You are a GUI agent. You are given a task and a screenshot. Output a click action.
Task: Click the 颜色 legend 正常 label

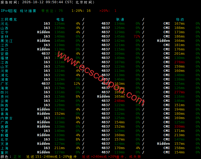tap(17, 157)
